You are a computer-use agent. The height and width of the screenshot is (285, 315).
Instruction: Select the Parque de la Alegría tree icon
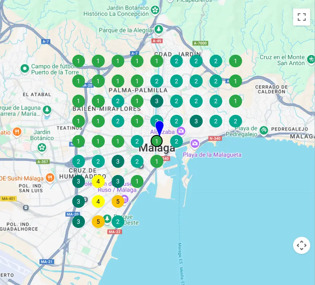click(x=158, y=29)
